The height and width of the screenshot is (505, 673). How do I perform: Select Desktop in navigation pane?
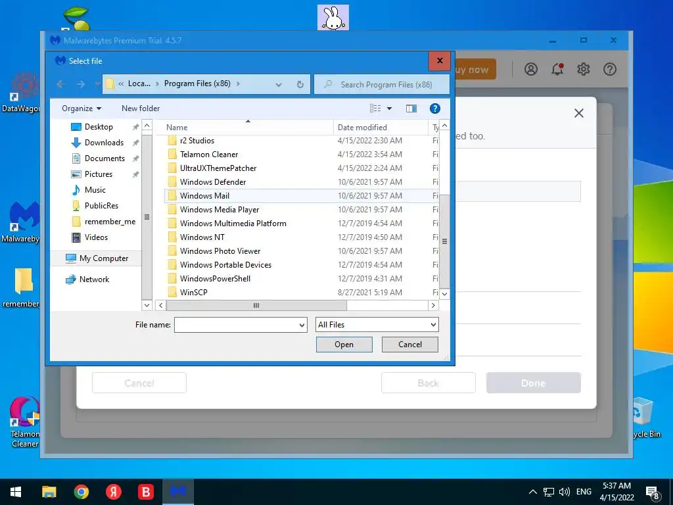[99, 127]
